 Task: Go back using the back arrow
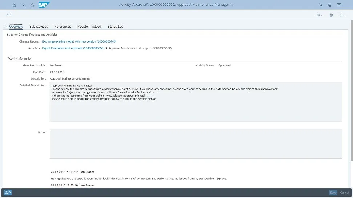point(24,5)
